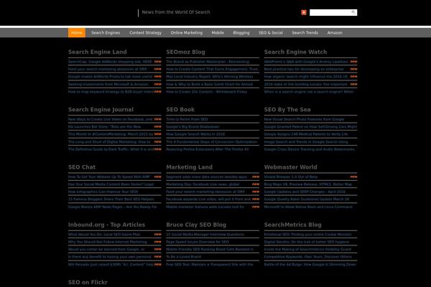
Task: Open the Mobile menu item
Action: 218,33
